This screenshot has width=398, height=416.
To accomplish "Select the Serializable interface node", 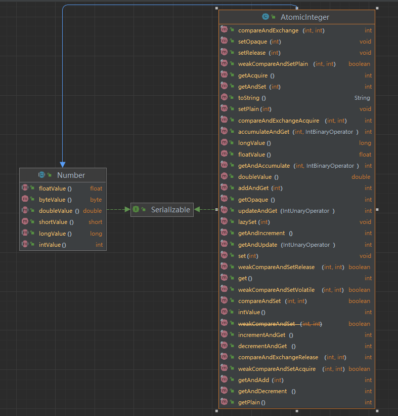I will pos(170,210).
